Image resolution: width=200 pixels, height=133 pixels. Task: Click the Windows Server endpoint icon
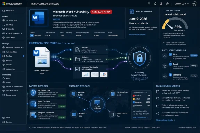coord(112,94)
